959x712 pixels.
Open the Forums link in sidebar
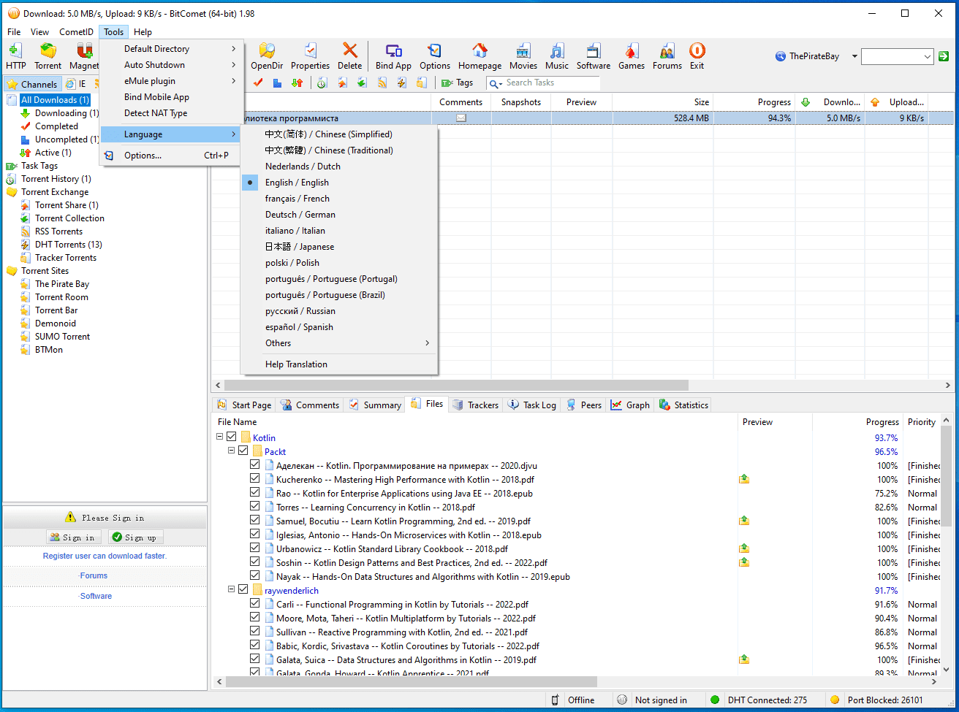coord(94,575)
